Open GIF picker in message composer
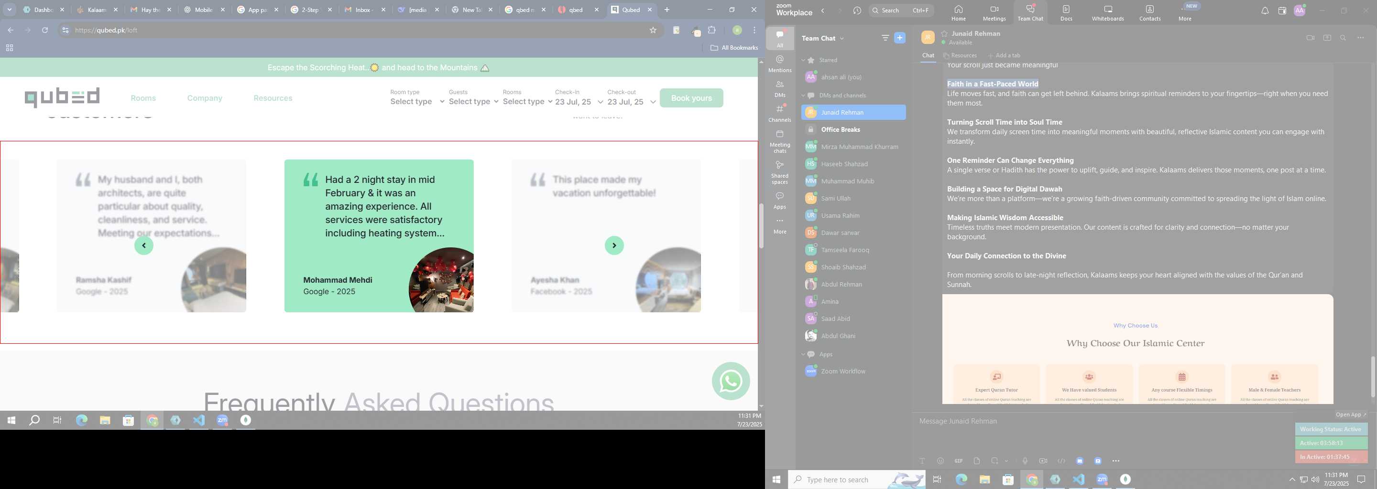1377x489 pixels. 959,461
